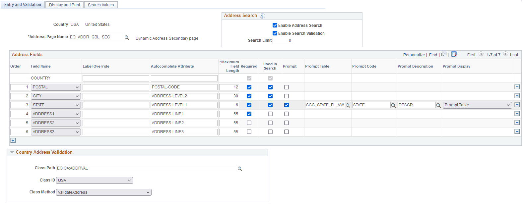Image resolution: width=523 pixels, height=204 pixels.
Task: Open Prompt Table lookup for STATE row
Action: pos(348,105)
